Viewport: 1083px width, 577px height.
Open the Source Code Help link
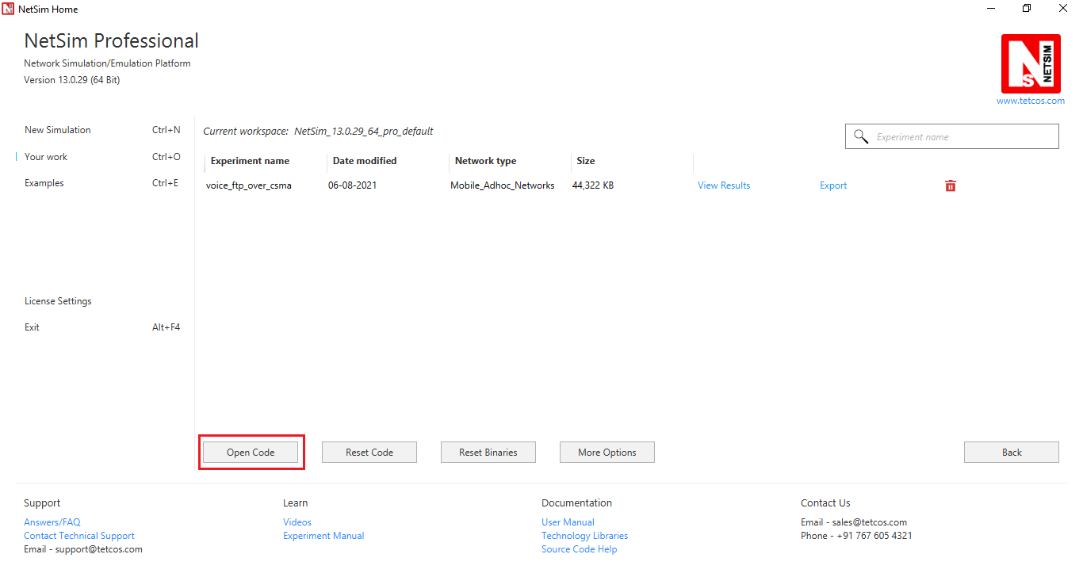(x=580, y=549)
